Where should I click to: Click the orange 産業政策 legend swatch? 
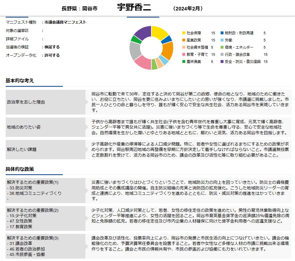(x=184, y=40)
